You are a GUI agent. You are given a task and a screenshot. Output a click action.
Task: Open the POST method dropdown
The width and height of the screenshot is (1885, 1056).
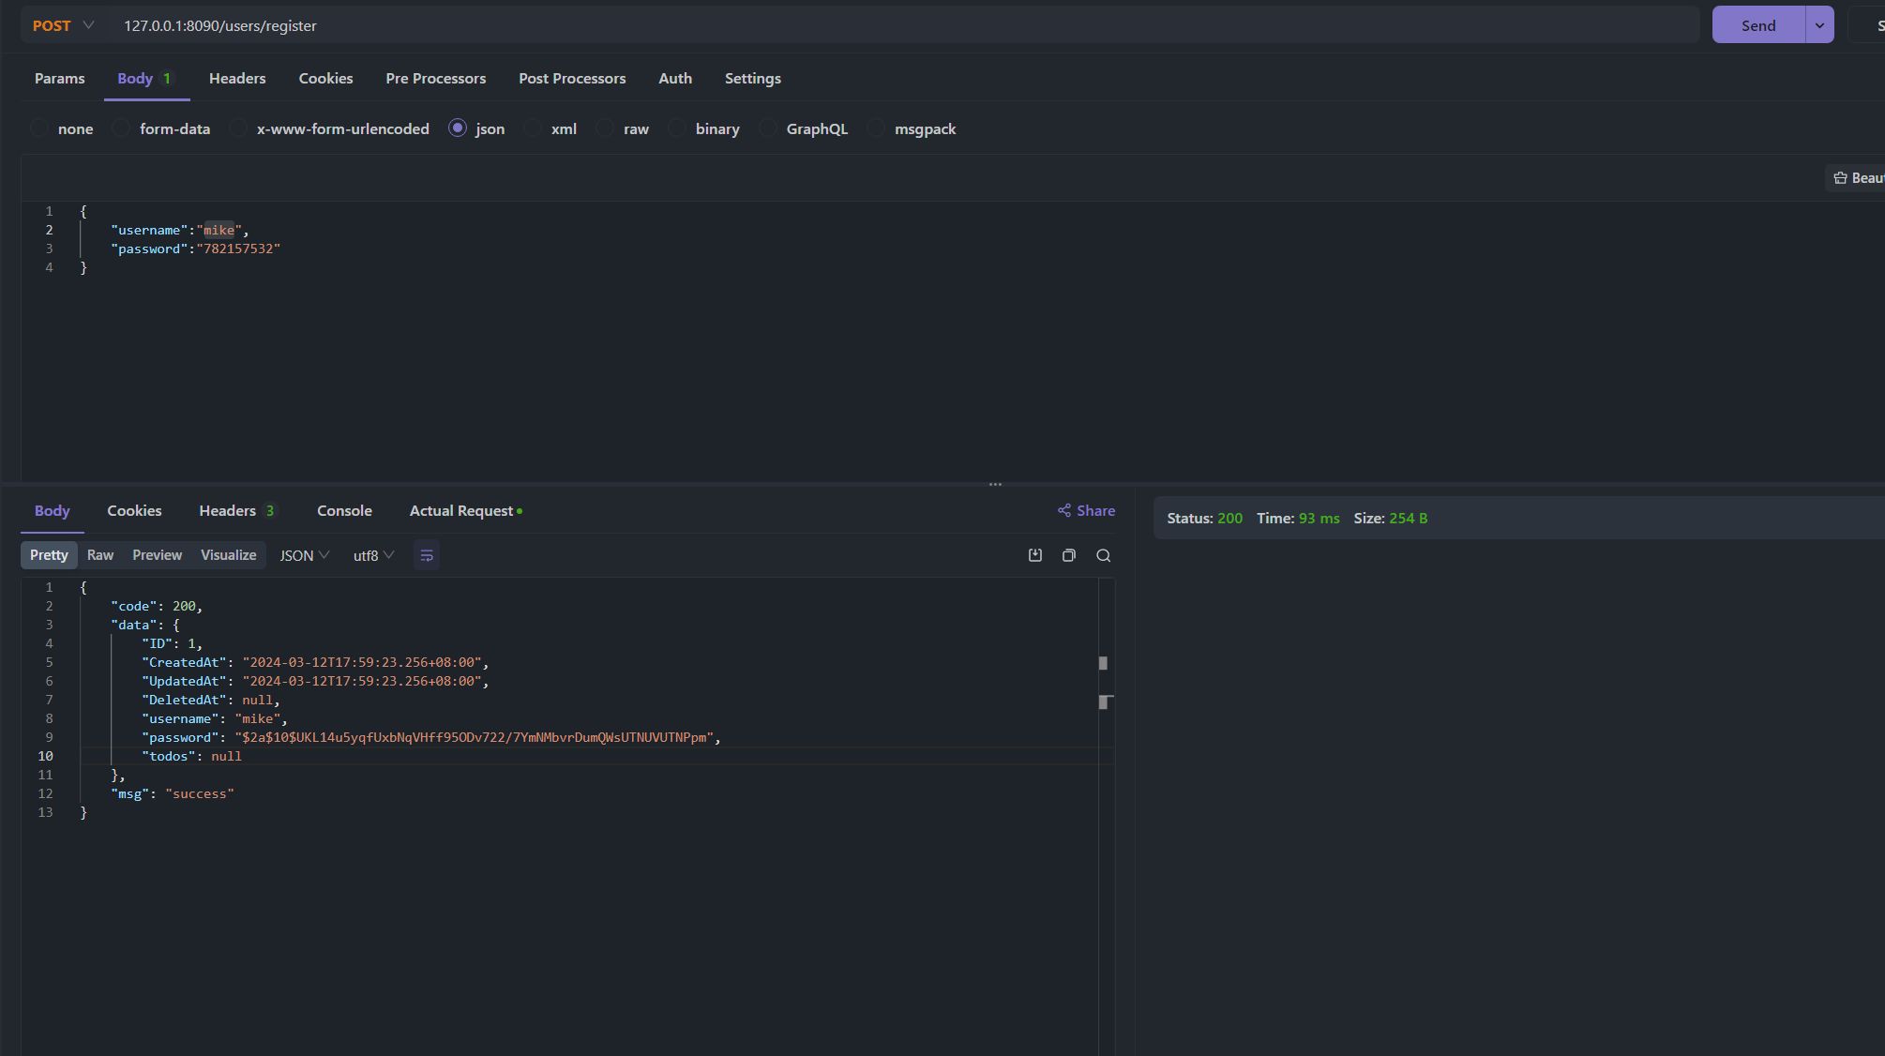point(63,25)
